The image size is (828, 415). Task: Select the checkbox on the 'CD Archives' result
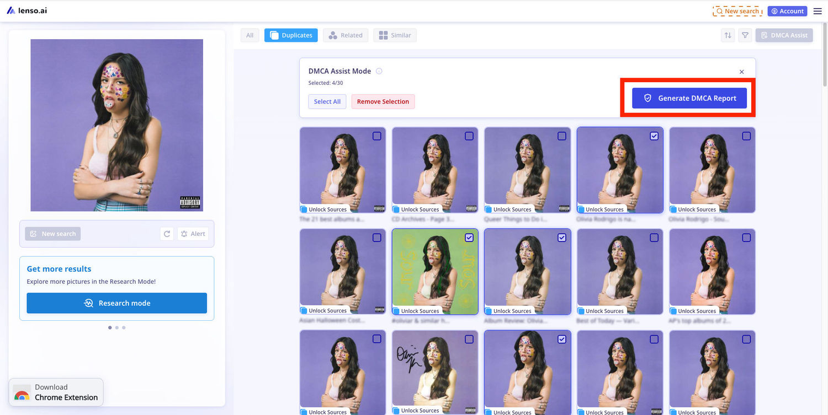pos(469,136)
